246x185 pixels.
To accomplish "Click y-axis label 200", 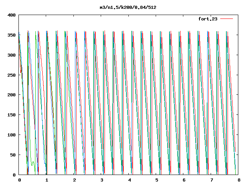I will (12, 95).
